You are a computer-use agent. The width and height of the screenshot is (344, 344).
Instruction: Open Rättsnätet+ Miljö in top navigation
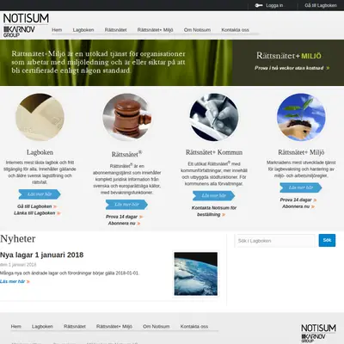click(x=155, y=30)
